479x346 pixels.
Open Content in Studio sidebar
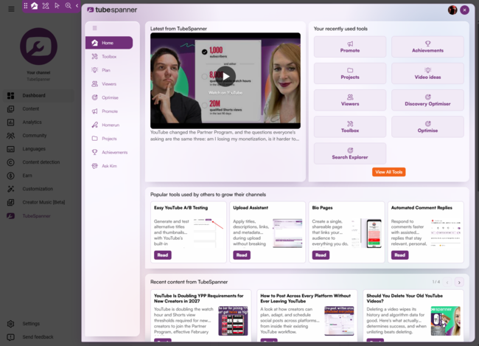[x=38, y=108]
